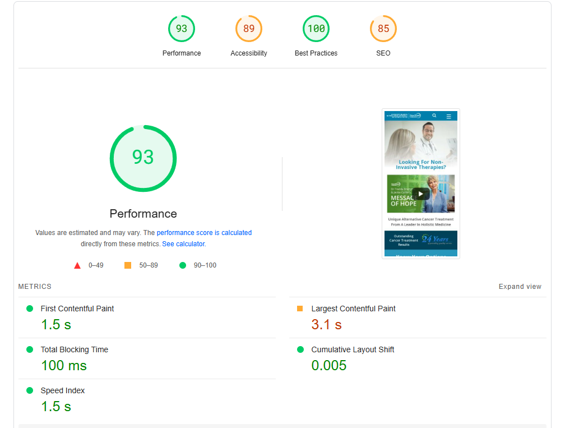The image size is (579, 428).
Task: Click the Best Practices gauge showing 100
Action: (316, 29)
